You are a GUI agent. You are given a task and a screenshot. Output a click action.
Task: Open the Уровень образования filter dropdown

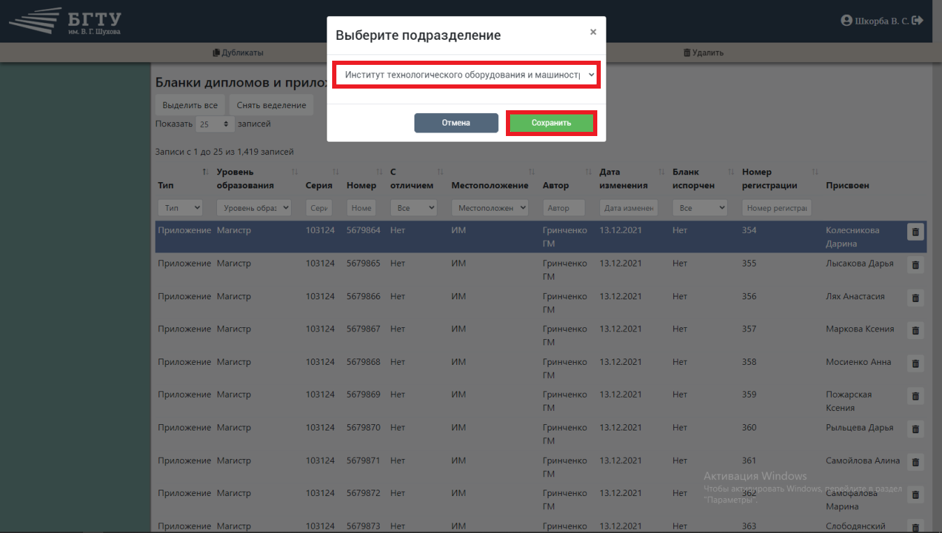tap(254, 208)
